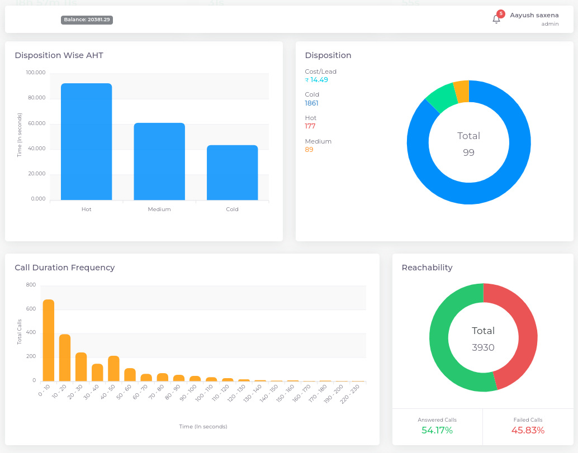Viewport: 578px width, 453px height.
Task: Expand the admin account role selector
Action: click(x=550, y=23)
